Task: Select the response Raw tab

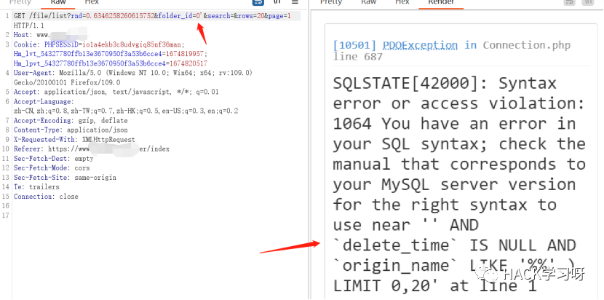Action: [369, 2]
